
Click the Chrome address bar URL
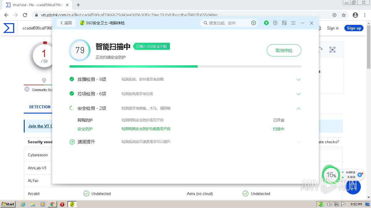point(130,15)
